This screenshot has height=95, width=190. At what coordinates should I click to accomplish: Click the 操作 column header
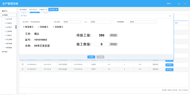click(176, 23)
